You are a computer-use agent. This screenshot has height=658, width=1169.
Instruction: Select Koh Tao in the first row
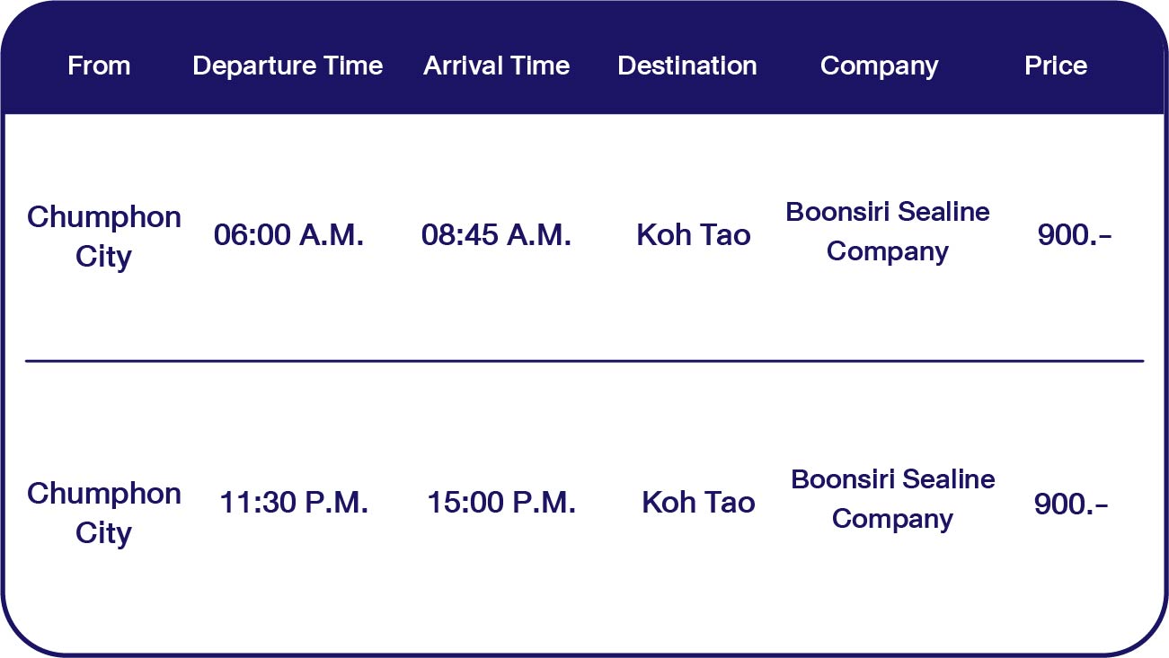tap(694, 235)
